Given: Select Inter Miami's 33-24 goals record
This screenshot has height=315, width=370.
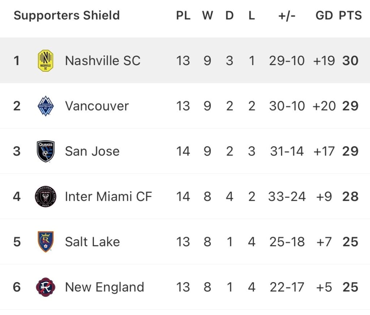Looking at the screenshot, I should 287,197.
